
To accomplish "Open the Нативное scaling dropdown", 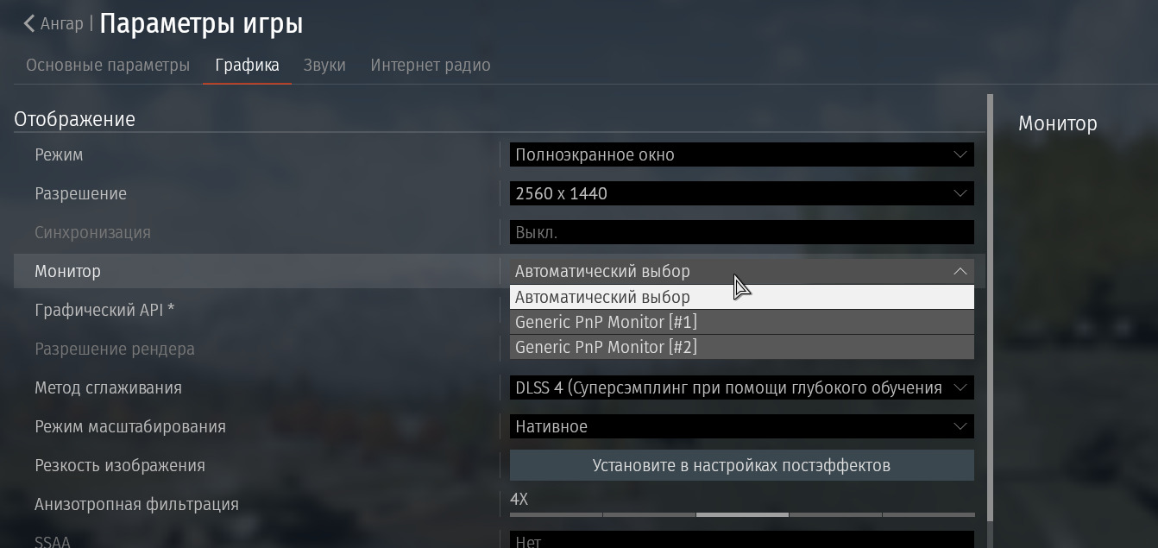I will 742,426.
